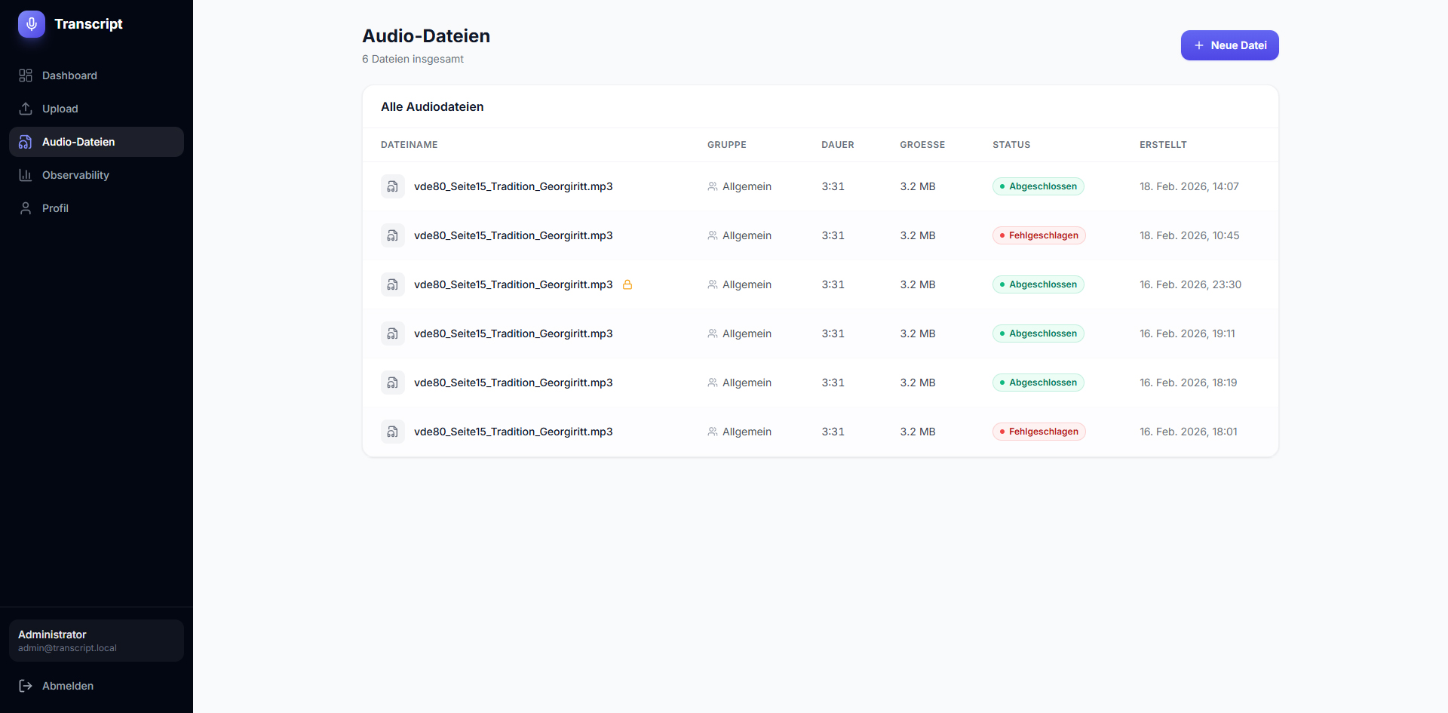Click the Dashboard grid icon in sidebar
The image size is (1448, 713).
pos(26,75)
